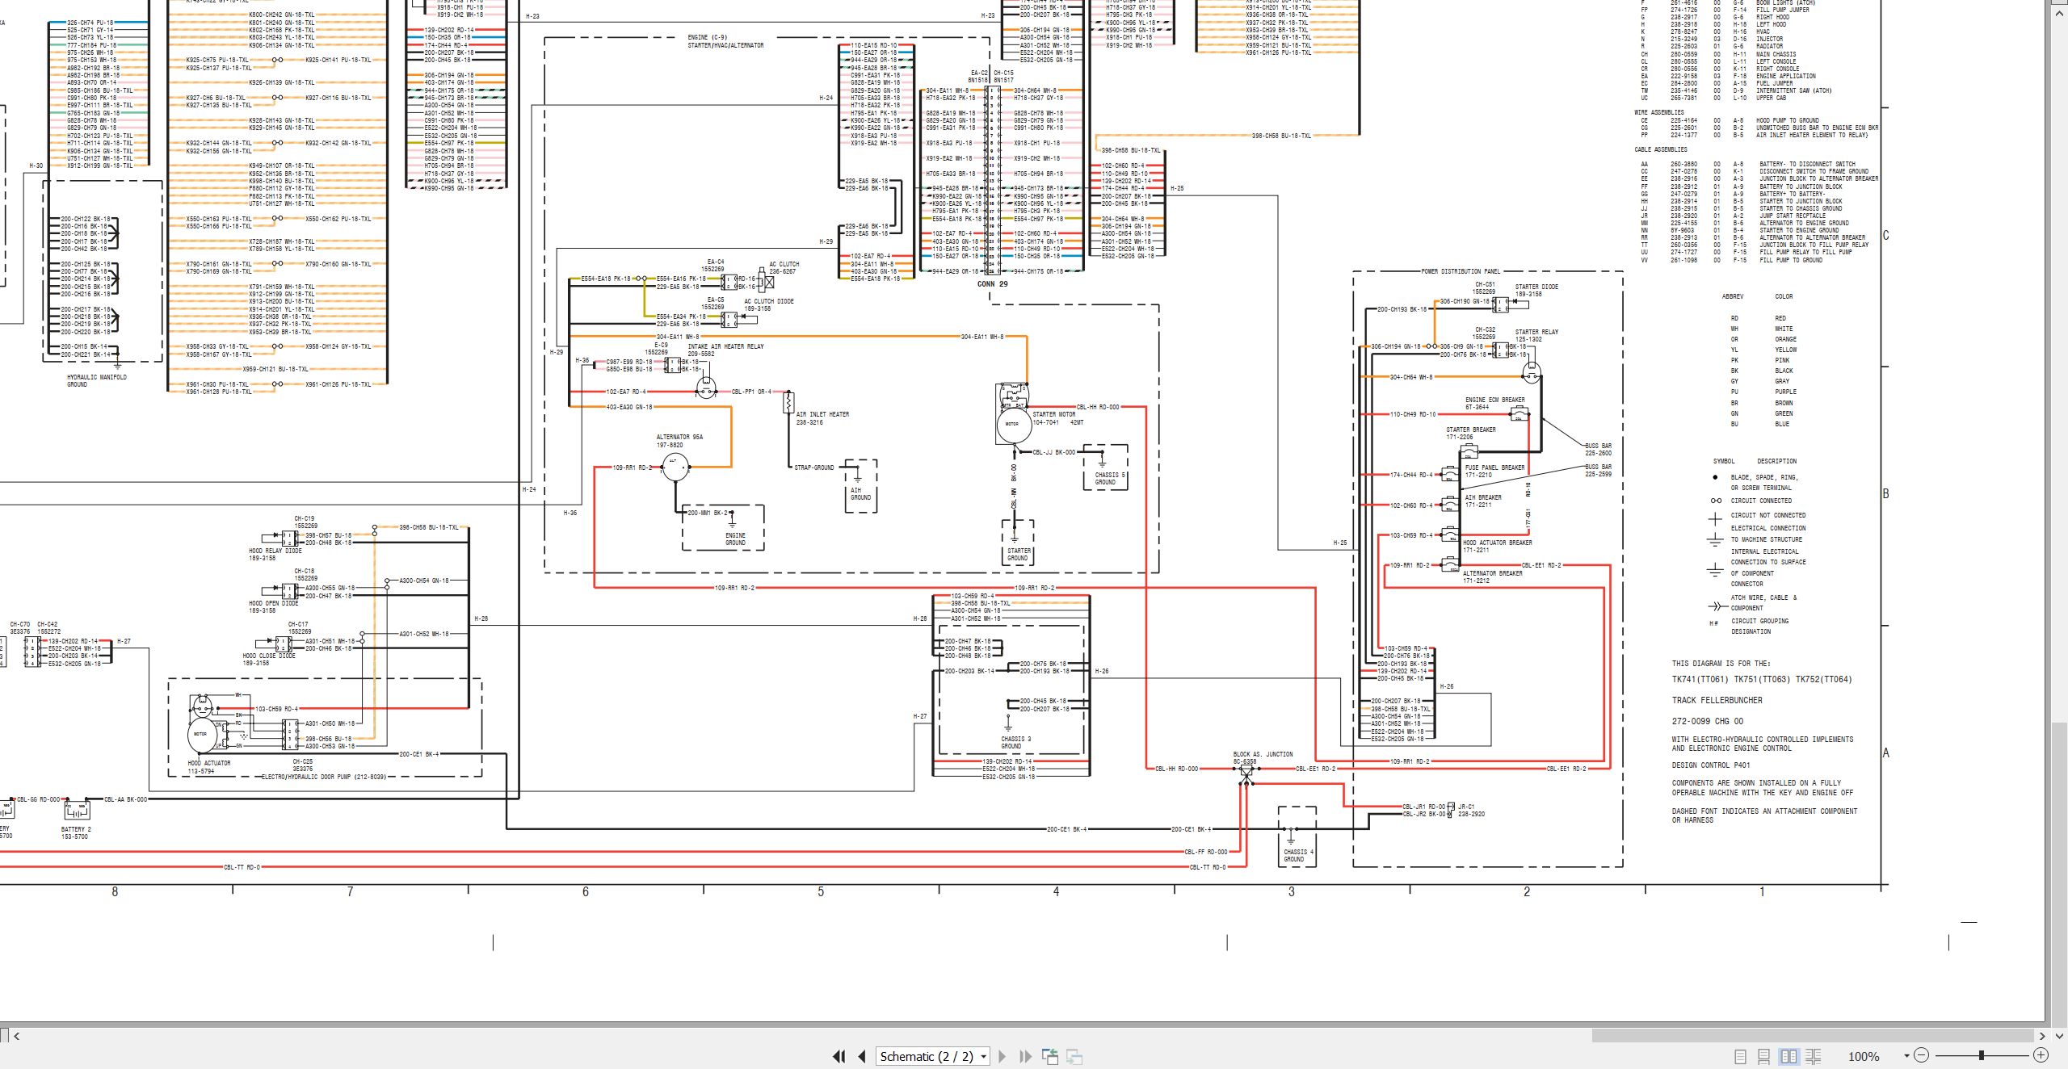
Task: Click the 'HOOD ACTUATOR BREAKER' label
Action: pyautogui.click(x=1498, y=543)
